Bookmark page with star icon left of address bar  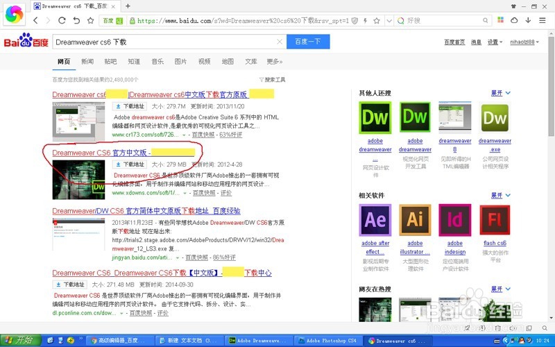click(x=91, y=21)
